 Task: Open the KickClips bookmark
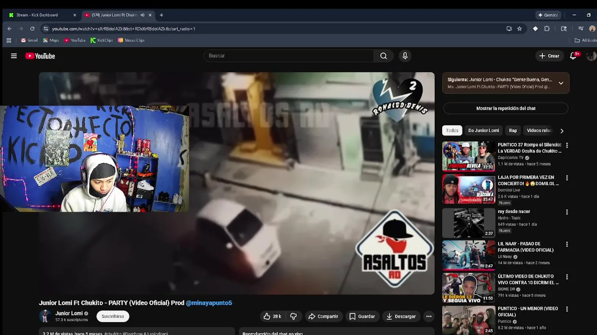[x=102, y=40]
